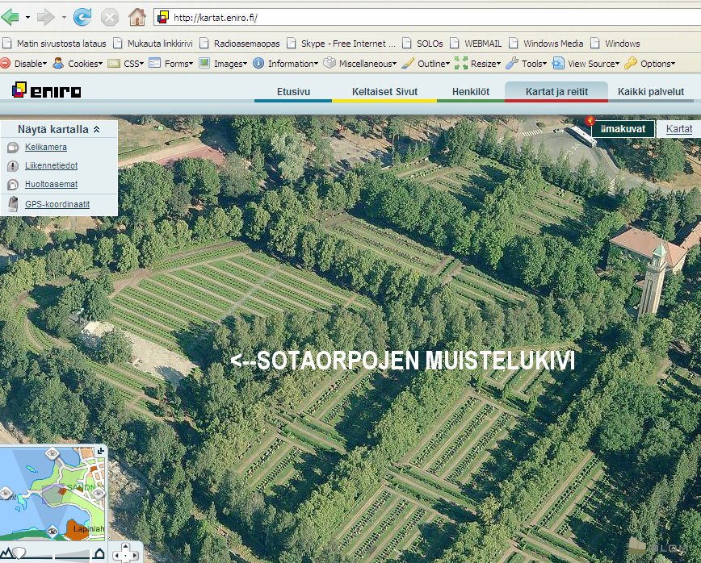
Task: Open the Kelikamera link
Action: pyautogui.click(x=45, y=148)
